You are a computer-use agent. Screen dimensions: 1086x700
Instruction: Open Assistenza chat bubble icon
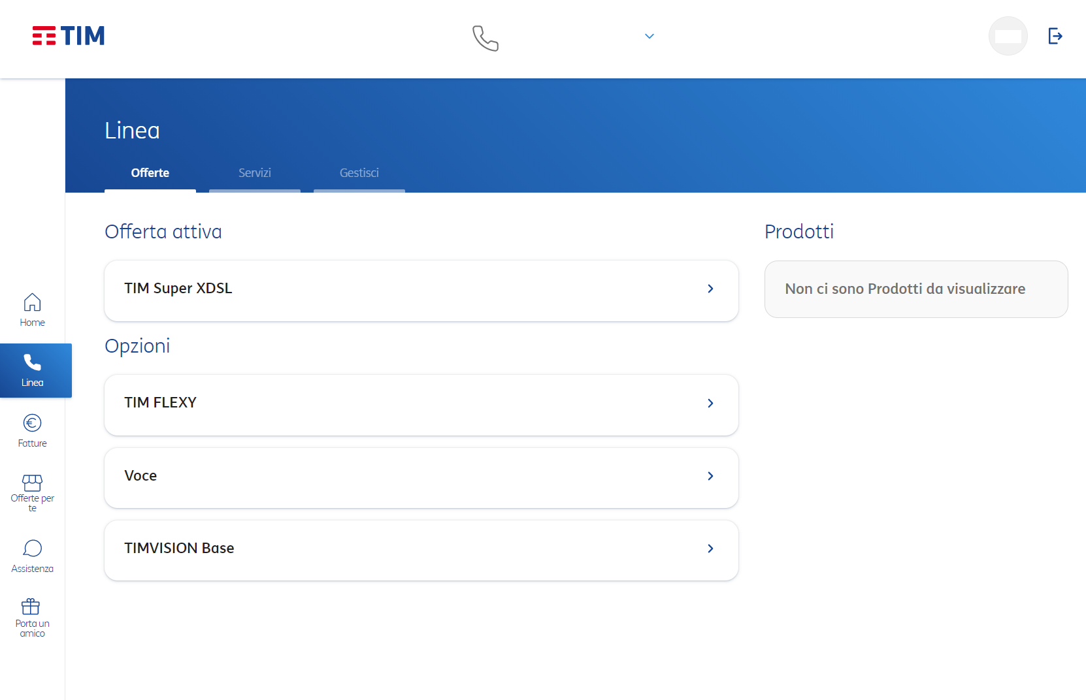[32, 549]
